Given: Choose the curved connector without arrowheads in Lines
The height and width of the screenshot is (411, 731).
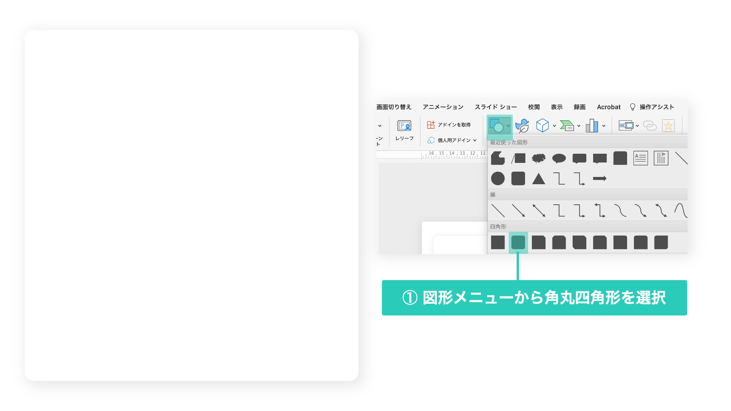Looking at the screenshot, I should pyautogui.click(x=620, y=210).
